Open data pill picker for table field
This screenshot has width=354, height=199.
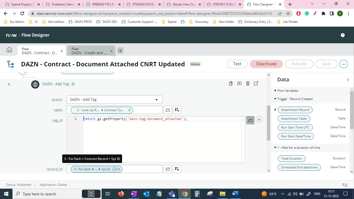(177, 110)
